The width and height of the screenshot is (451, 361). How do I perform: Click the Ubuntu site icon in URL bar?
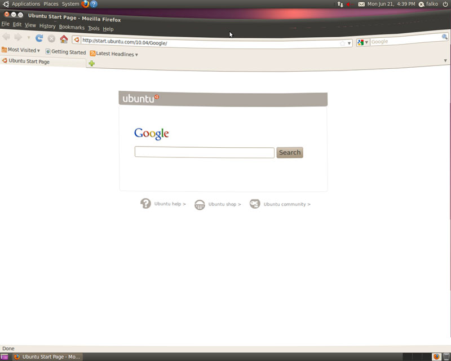pyautogui.click(x=77, y=39)
